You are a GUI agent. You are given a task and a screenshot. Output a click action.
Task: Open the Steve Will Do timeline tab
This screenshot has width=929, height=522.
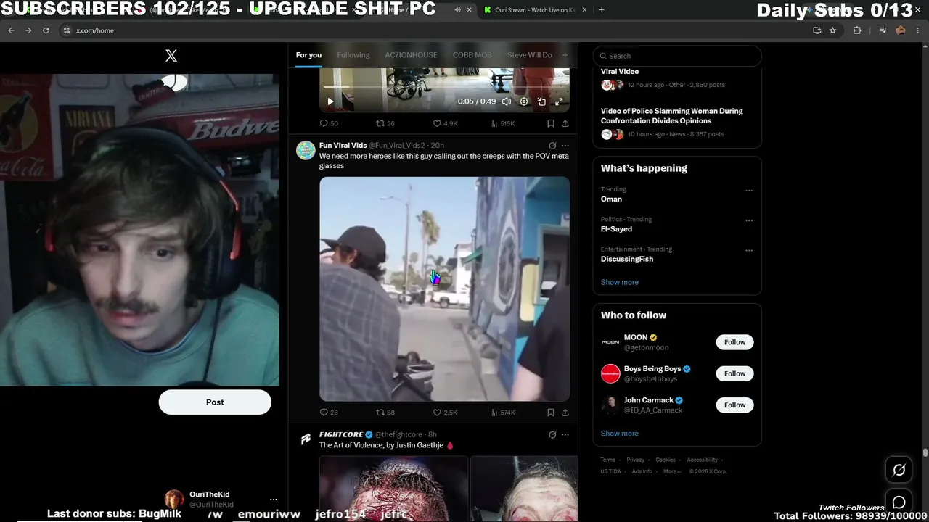pyautogui.click(x=530, y=55)
